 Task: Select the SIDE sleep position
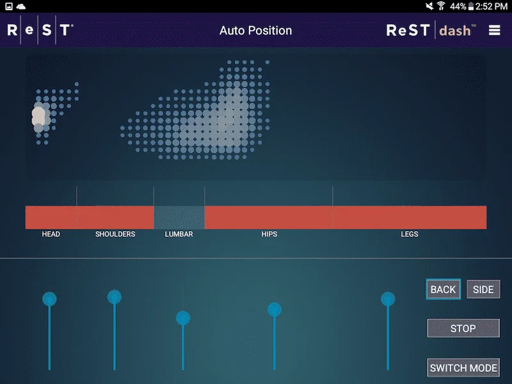pos(483,289)
